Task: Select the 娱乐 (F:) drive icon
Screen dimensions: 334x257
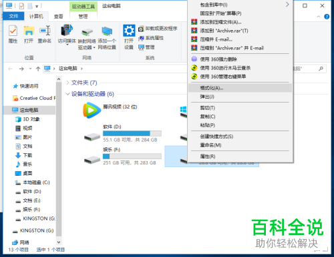Action: pos(92,160)
